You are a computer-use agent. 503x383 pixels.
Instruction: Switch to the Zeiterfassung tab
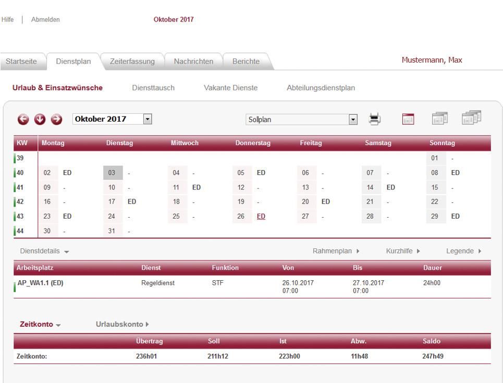click(132, 61)
